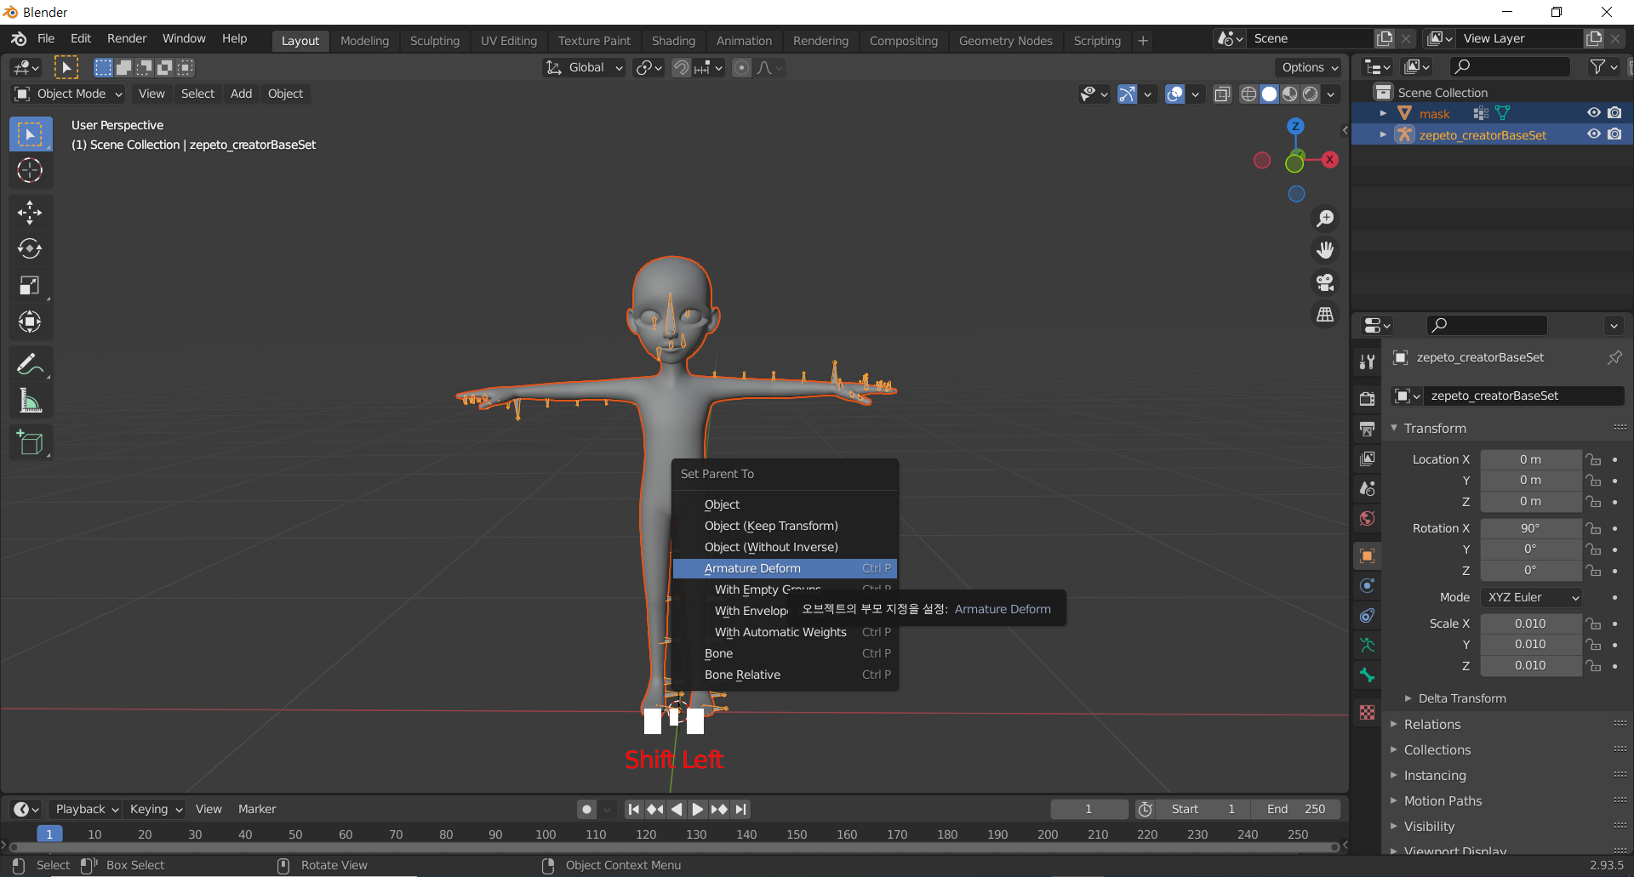Screen dimensions: 1634x877
Task: Hide the mask object in viewport
Action: pyautogui.click(x=1594, y=113)
